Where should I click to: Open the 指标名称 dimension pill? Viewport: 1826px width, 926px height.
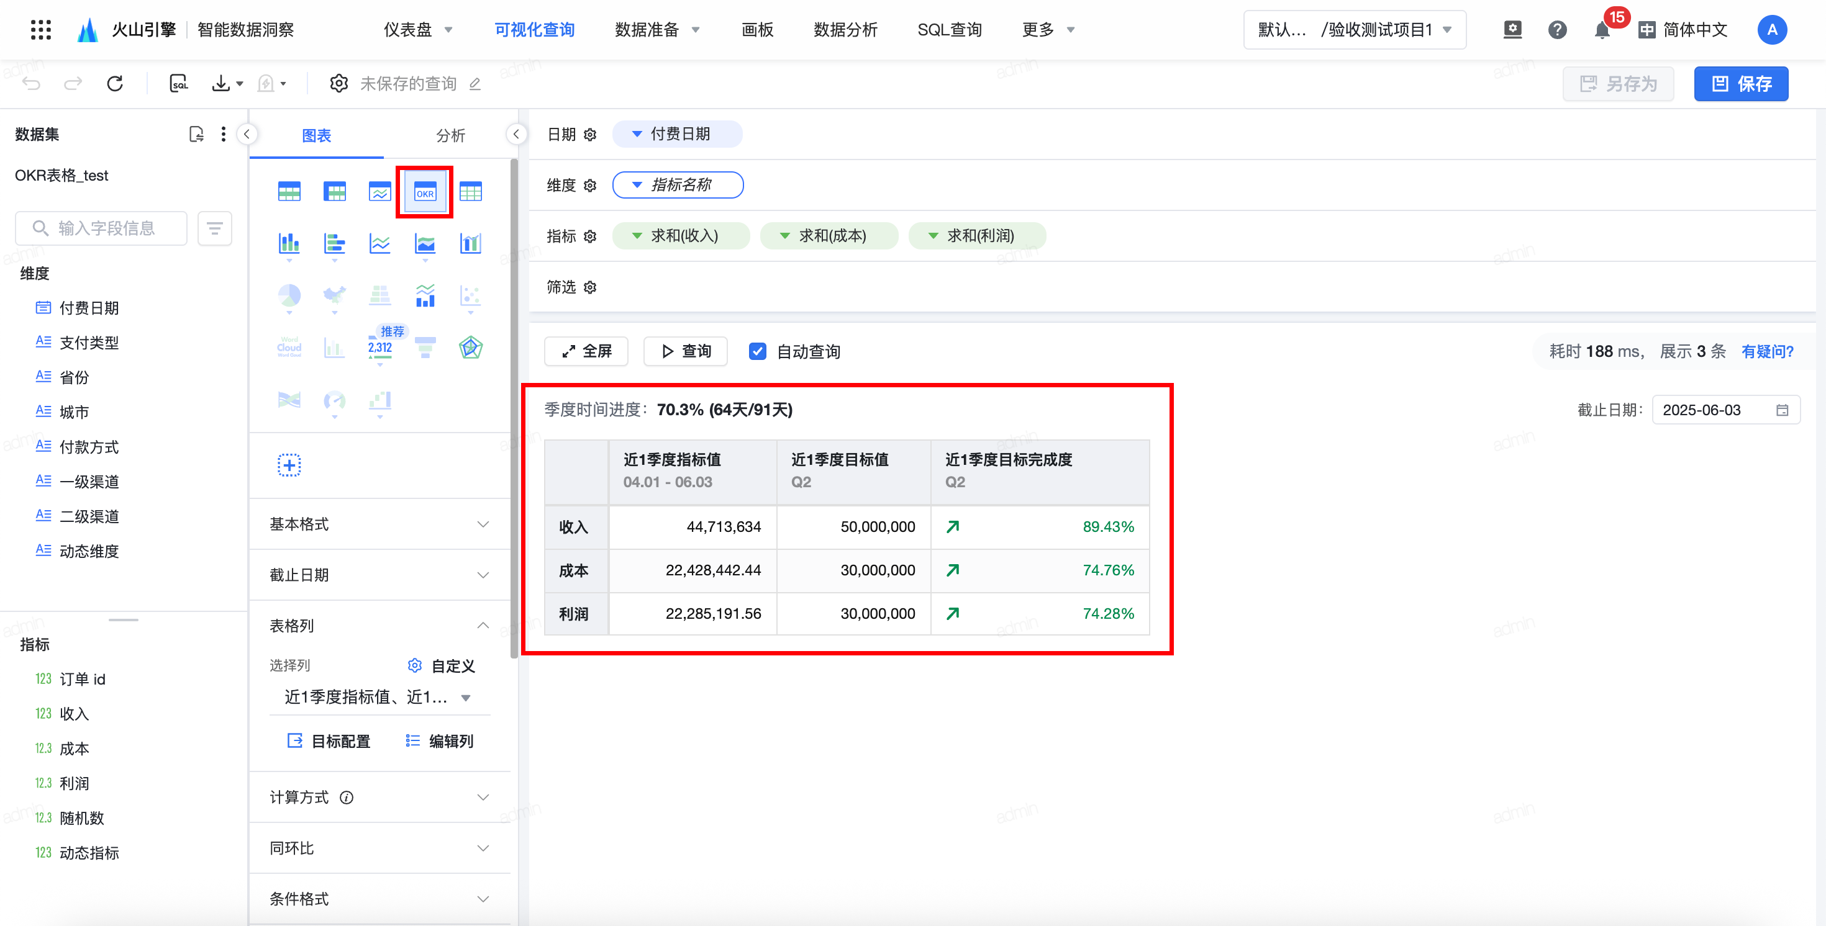pos(678,185)
